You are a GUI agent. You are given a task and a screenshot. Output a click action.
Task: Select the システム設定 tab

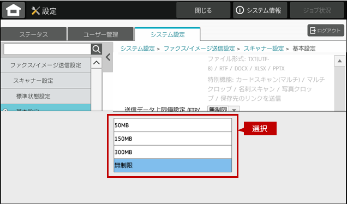coord(167,34)
